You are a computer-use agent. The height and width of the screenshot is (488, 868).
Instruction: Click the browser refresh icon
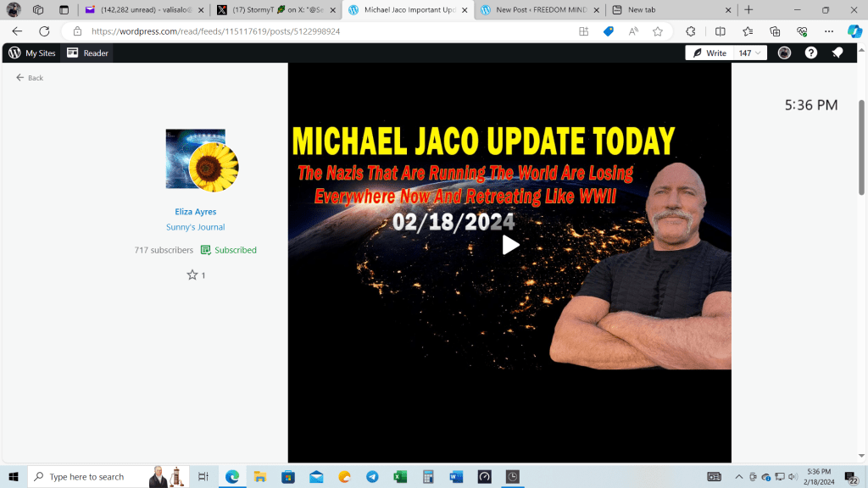(x=44, y=31)
